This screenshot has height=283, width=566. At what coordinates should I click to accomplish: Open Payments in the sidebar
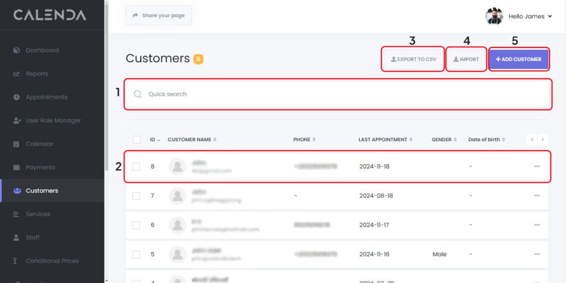[x=40, y=167]
